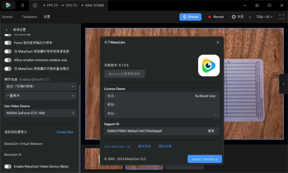Open 服务条款 terms link
This screenshot has height=173, width=288.
click(144, 146)
